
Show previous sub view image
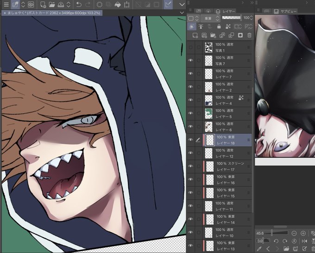pyautogui.click(x=268, y=249)
